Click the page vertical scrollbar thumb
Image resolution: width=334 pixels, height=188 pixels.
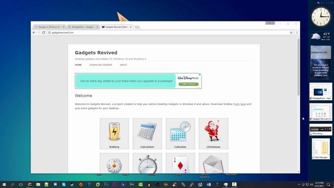point(299,67)
